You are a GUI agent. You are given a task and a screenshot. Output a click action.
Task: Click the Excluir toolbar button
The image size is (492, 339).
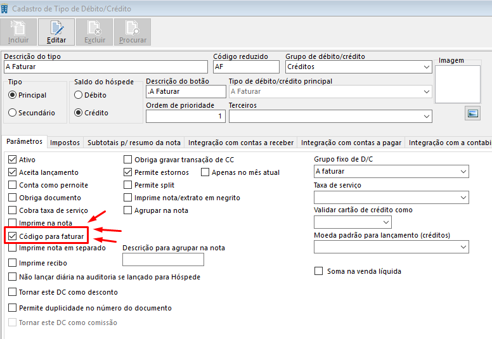point(94,32)
